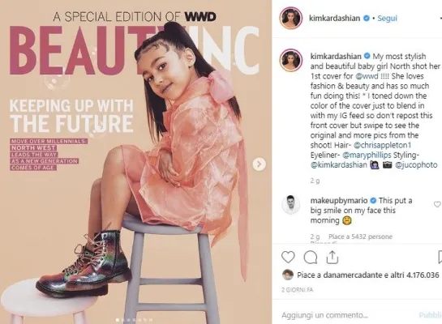This screenshot has height=324, width=442.
Task: Publish comment with Pubblica button
Action: point(430,315)
